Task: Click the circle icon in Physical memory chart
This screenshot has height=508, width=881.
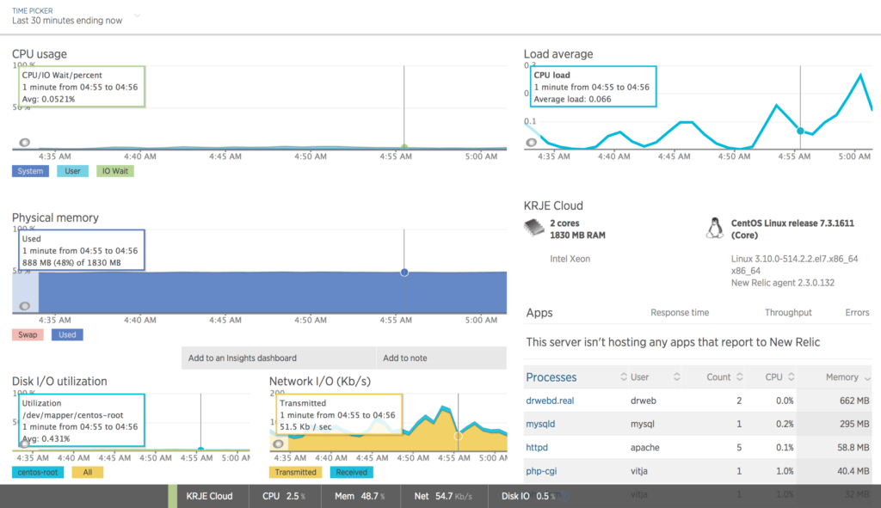Action: pyautogui.click(x=25, y=306)
